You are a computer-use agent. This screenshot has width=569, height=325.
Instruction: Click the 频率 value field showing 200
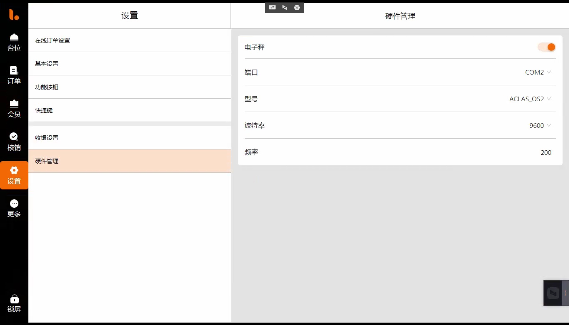click(x=546, y=152)
